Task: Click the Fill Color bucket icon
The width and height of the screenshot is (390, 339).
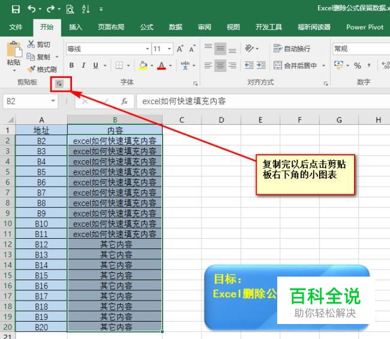Action: coord(143,65)
